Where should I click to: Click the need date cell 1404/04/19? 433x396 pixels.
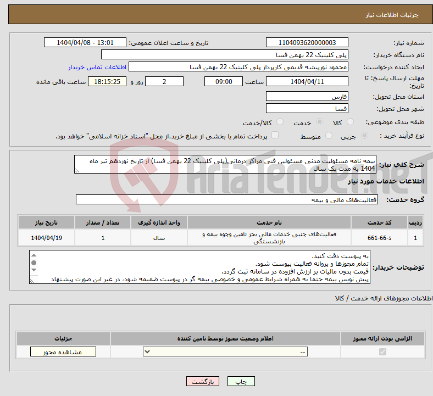coord(46,238)
